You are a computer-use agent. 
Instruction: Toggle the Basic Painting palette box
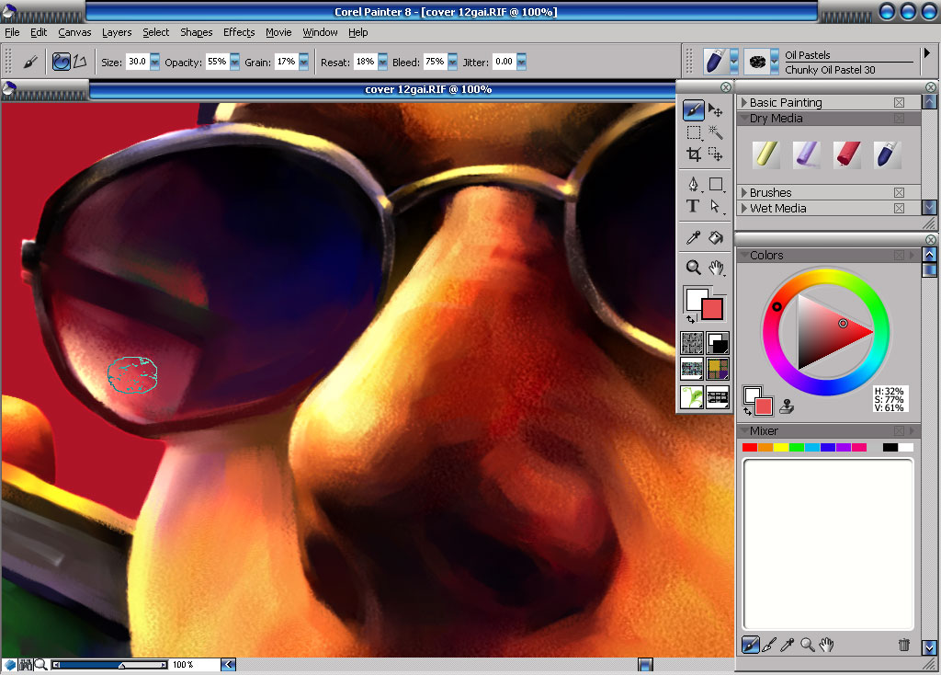pos(899,103)
